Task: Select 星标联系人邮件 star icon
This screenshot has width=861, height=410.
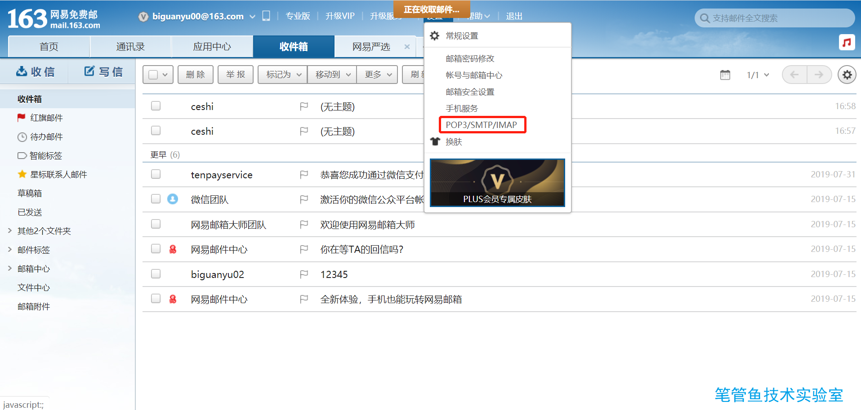Action: [22, 174]
